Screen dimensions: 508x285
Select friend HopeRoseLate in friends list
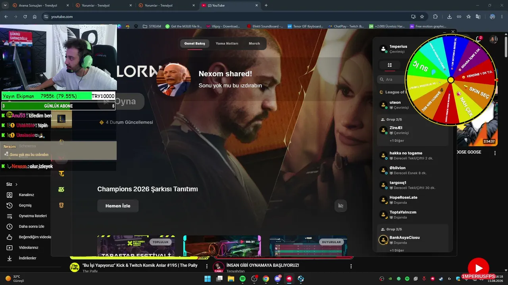[x=413, y=200]
